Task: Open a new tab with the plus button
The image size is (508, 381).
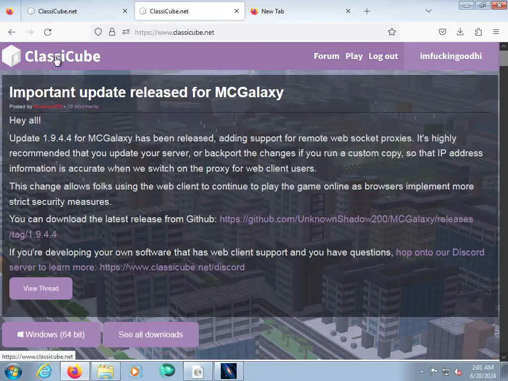Action: (x=367, y=11)
